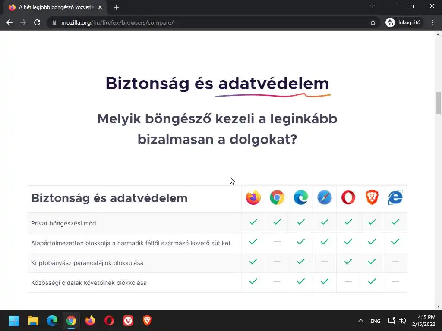Click Internet Explorer checkmark in Privát böngészési row
The height and width of the screenshot is (331, 442).
[x=395, y=222]
